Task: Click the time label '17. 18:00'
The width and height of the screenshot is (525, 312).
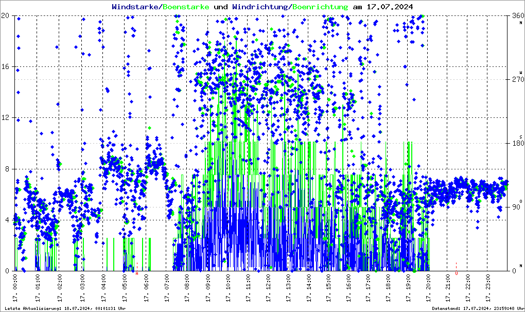Action: coord(389,288)
